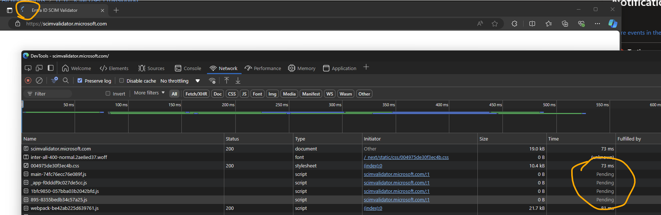Clear the network log
This screenshot has height=215, width=661.
point(39,80)
